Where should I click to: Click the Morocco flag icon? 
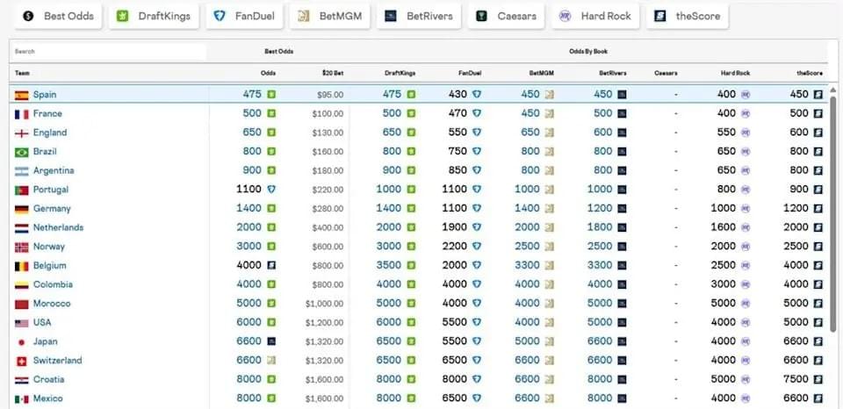[x=21, y=305]
